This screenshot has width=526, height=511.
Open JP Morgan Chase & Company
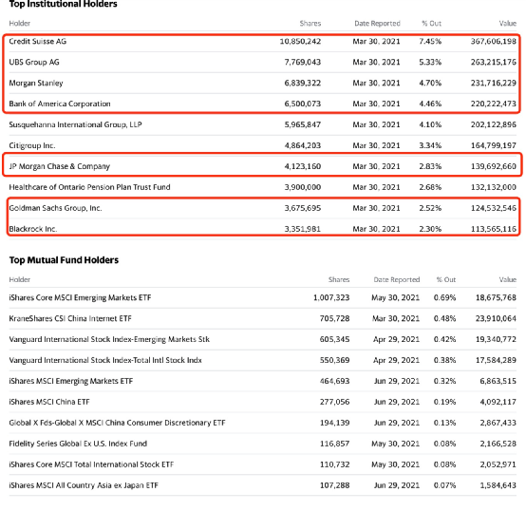[60, 166]
